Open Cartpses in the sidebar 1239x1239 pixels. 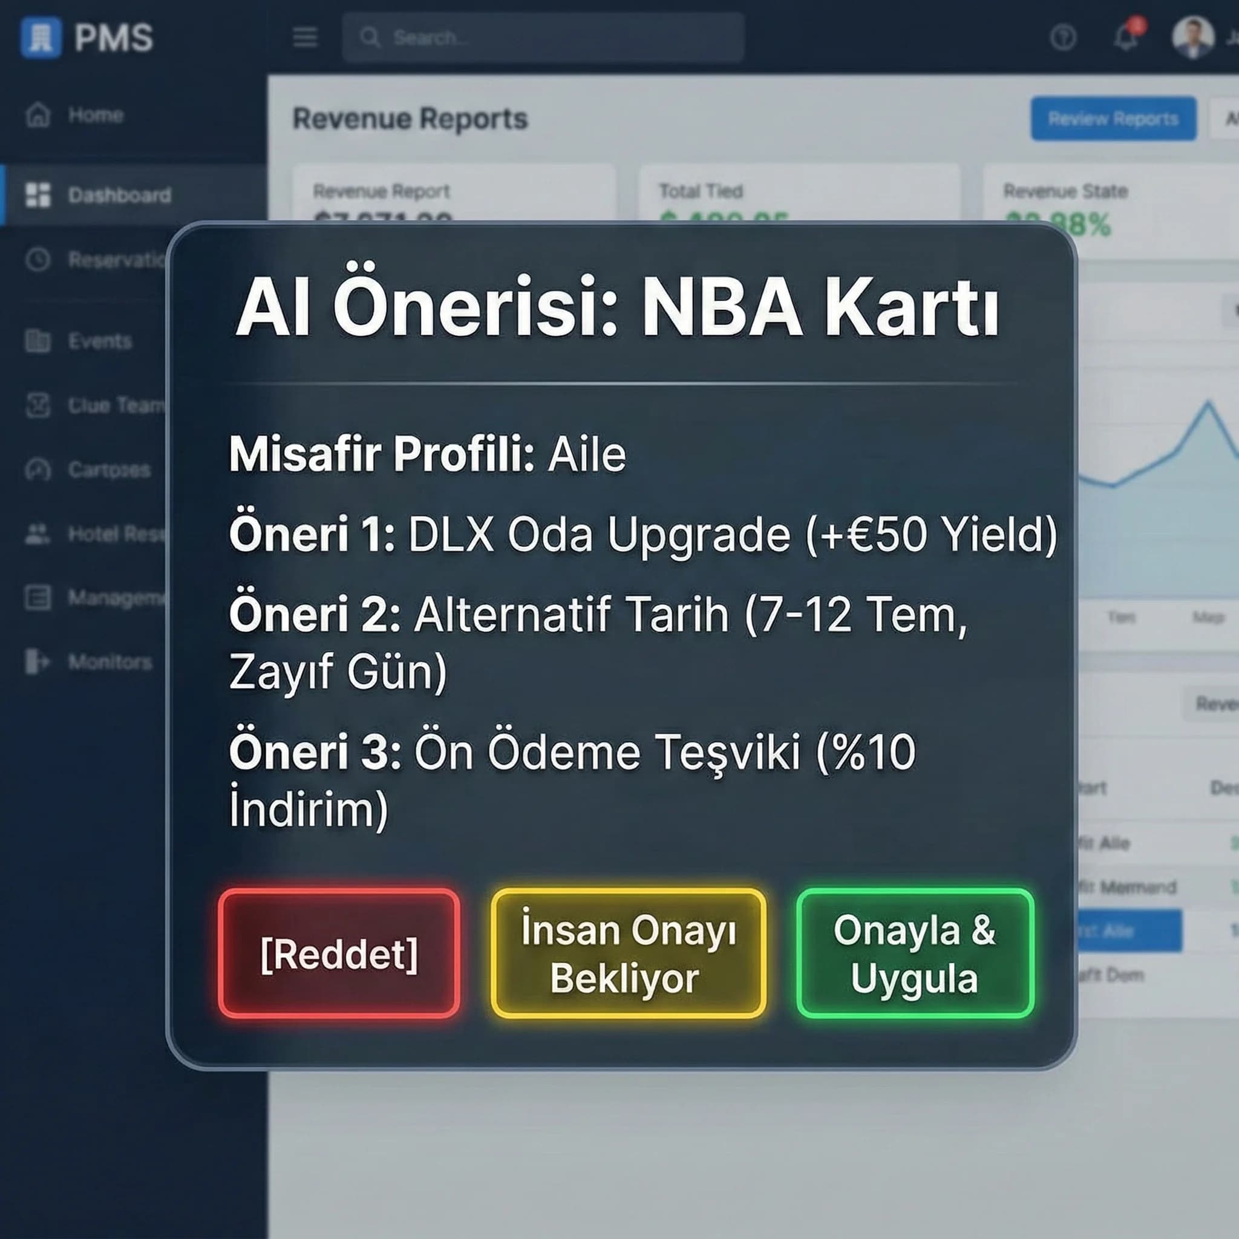[x=110, y=469]
